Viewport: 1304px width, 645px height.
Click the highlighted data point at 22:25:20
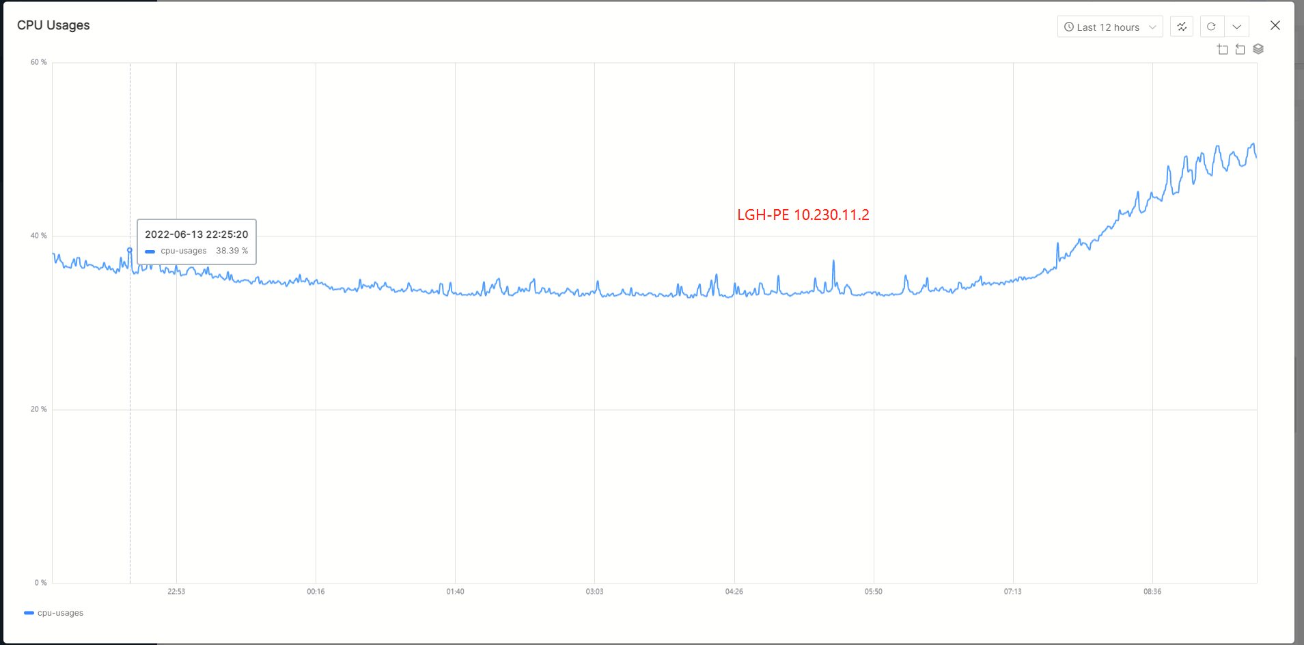[130, 250]
